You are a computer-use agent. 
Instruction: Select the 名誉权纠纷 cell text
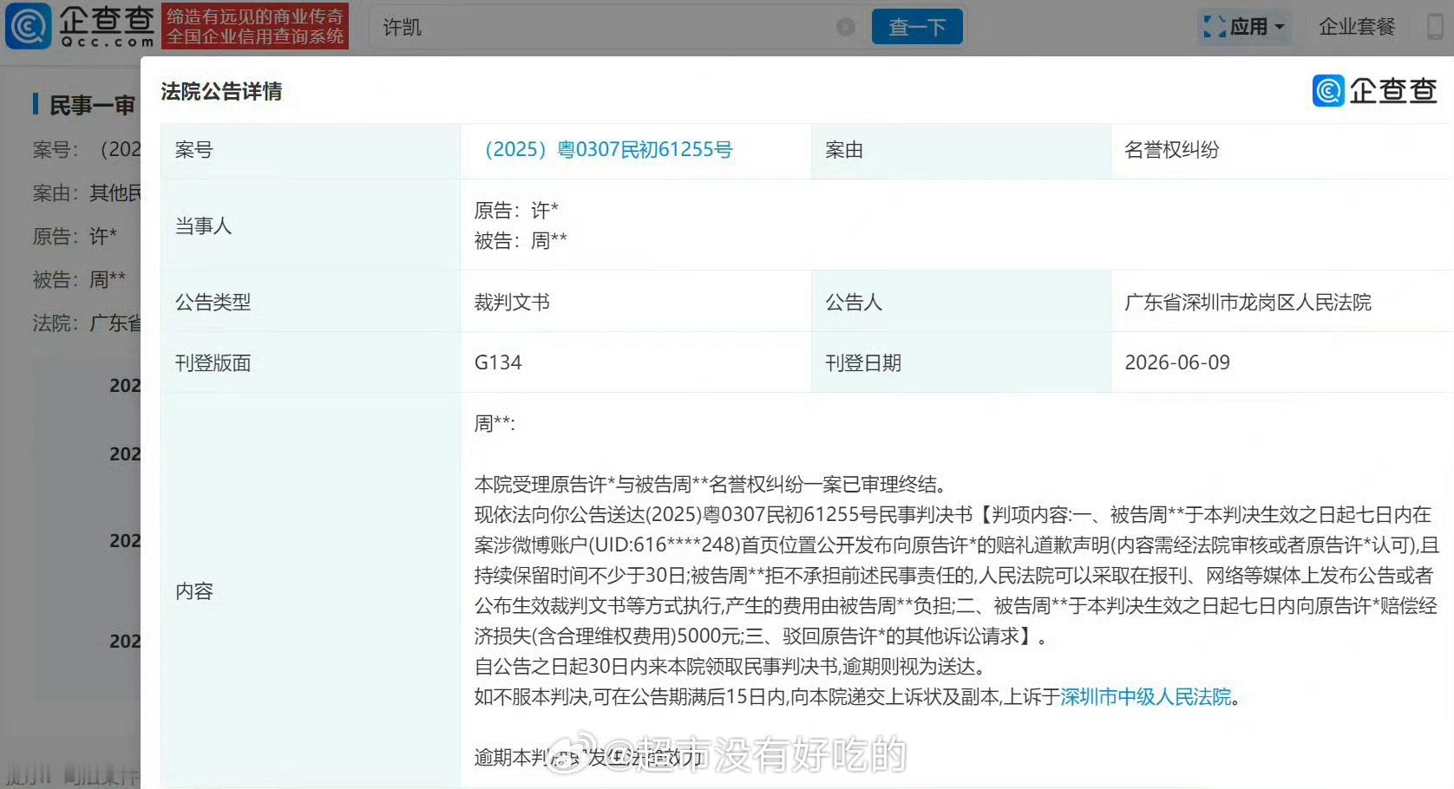point(1171,150)
